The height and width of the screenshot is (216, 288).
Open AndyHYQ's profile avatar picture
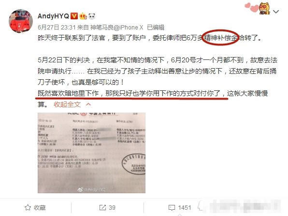pos(21,21)
